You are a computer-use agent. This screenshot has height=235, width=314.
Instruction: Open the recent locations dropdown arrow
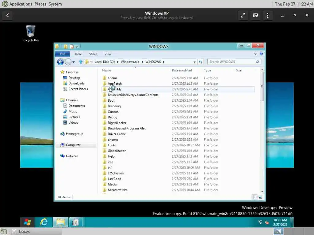pos(74,62)
